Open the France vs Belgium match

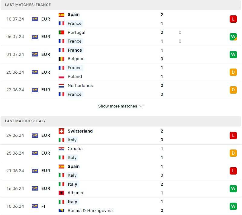[121, 54]
